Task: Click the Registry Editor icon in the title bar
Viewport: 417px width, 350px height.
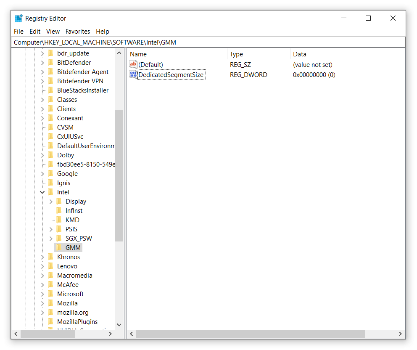Action: pos(18,18)
